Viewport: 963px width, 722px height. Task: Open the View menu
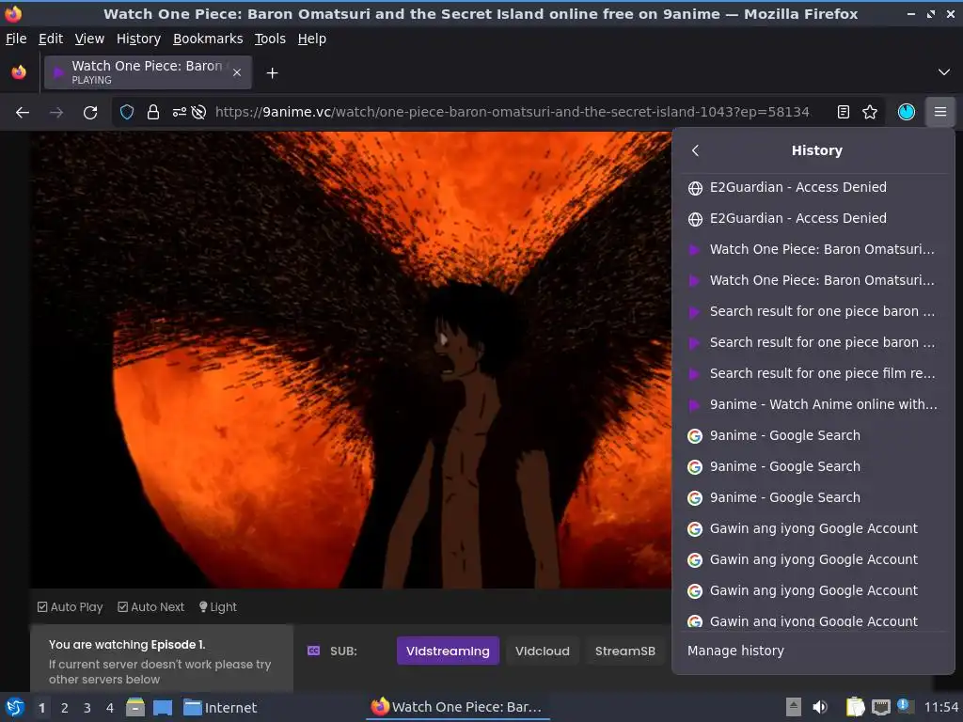(89, 39)
